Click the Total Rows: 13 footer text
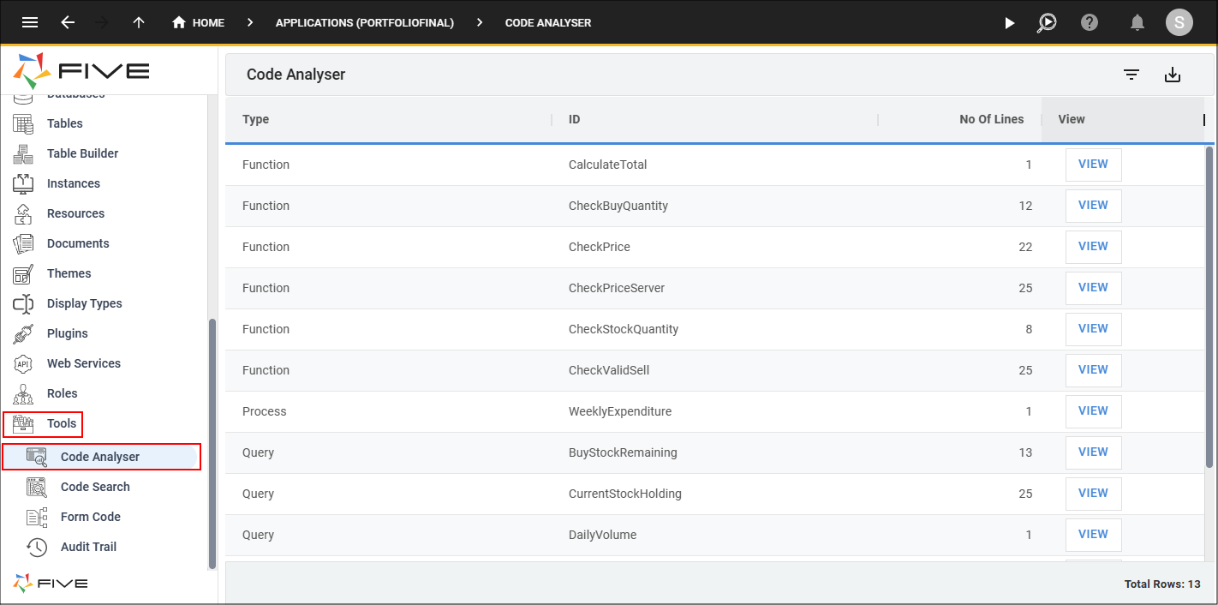The width and height of the screenshot is (1218, 605). (1162, 584)
